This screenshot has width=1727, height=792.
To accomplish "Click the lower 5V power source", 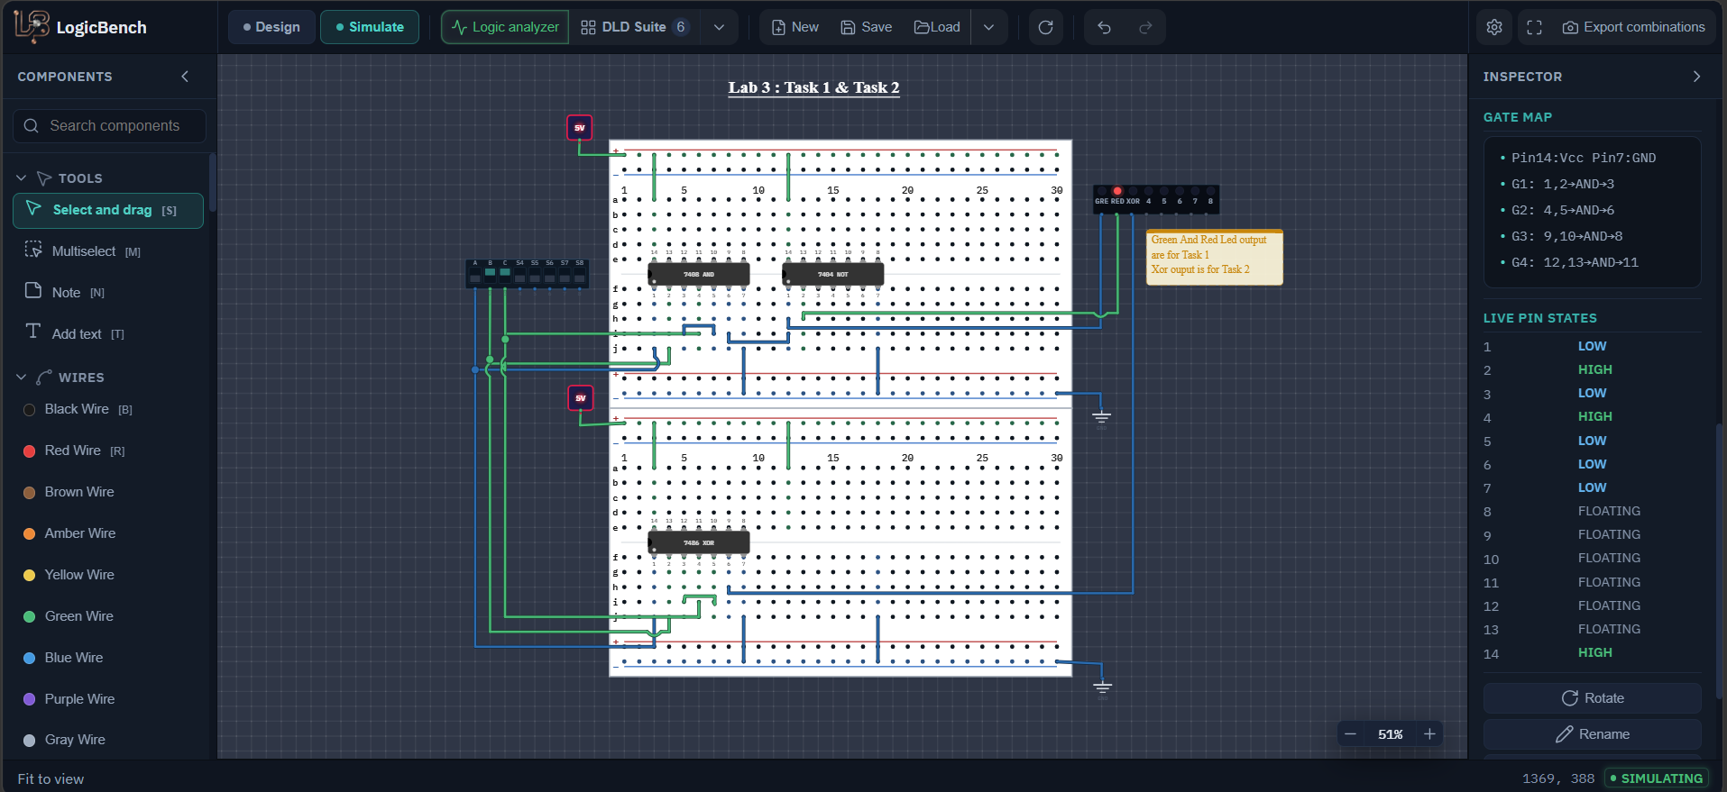I will [x=580, y=397].
